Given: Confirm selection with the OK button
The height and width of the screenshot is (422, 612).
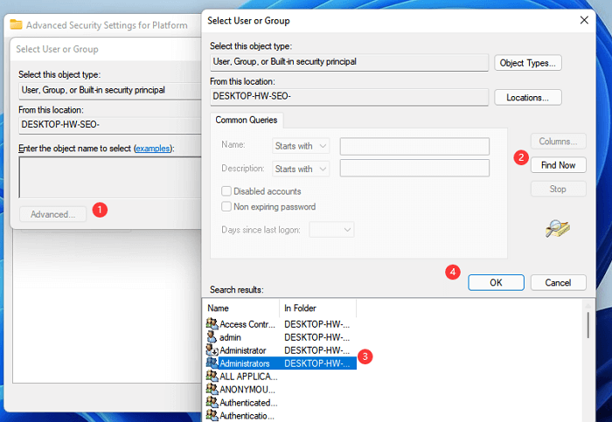Looking at the screenshot, I should [496, 282].
